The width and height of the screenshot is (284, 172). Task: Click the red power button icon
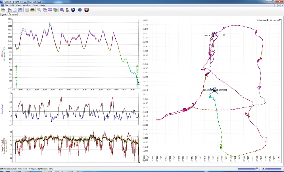pos(86,10)
